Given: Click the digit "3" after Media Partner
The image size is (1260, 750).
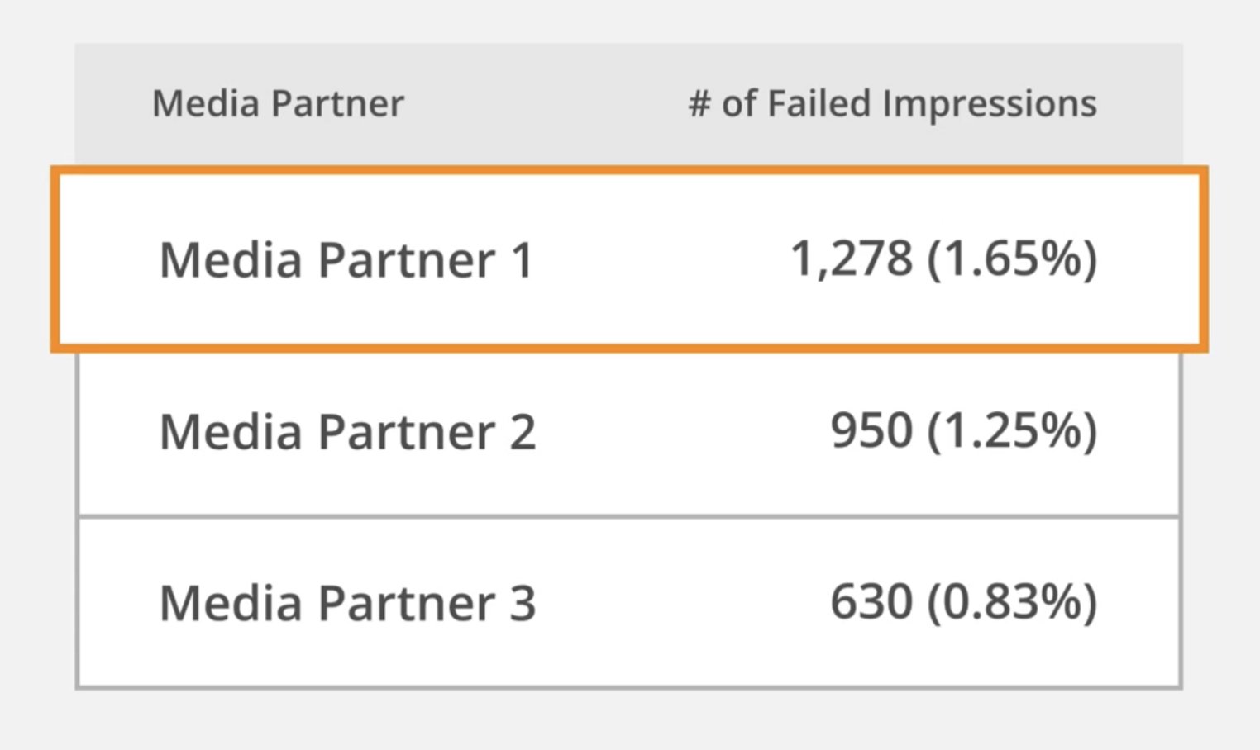Looking at the screenshot, I should pyautogui.click(x=523, y=603).
